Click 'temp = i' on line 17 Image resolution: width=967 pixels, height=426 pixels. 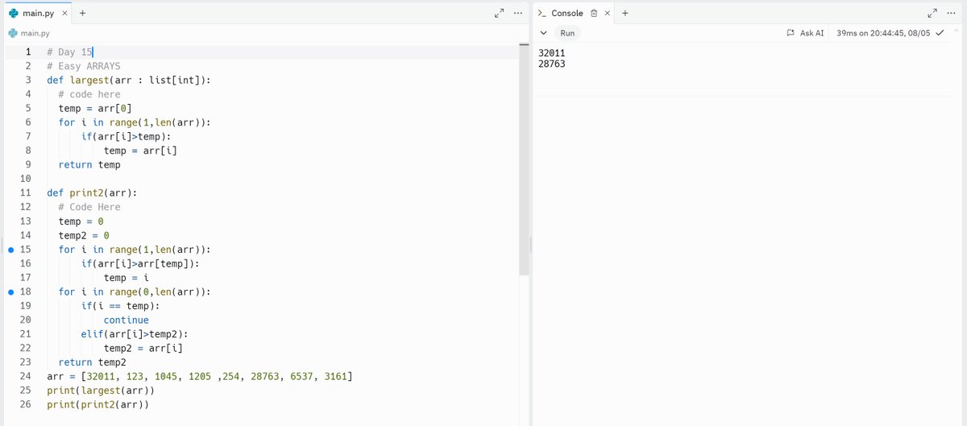(127, 277)
